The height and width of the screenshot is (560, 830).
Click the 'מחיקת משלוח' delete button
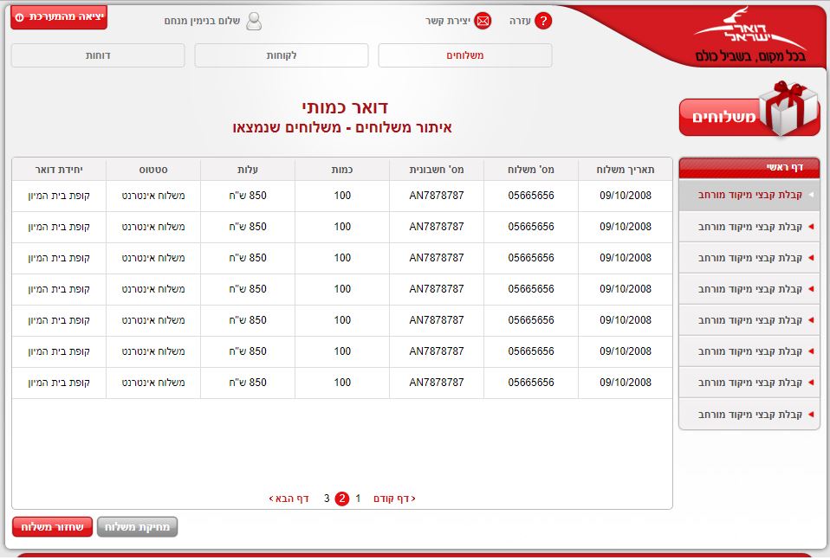click(137, 527)
